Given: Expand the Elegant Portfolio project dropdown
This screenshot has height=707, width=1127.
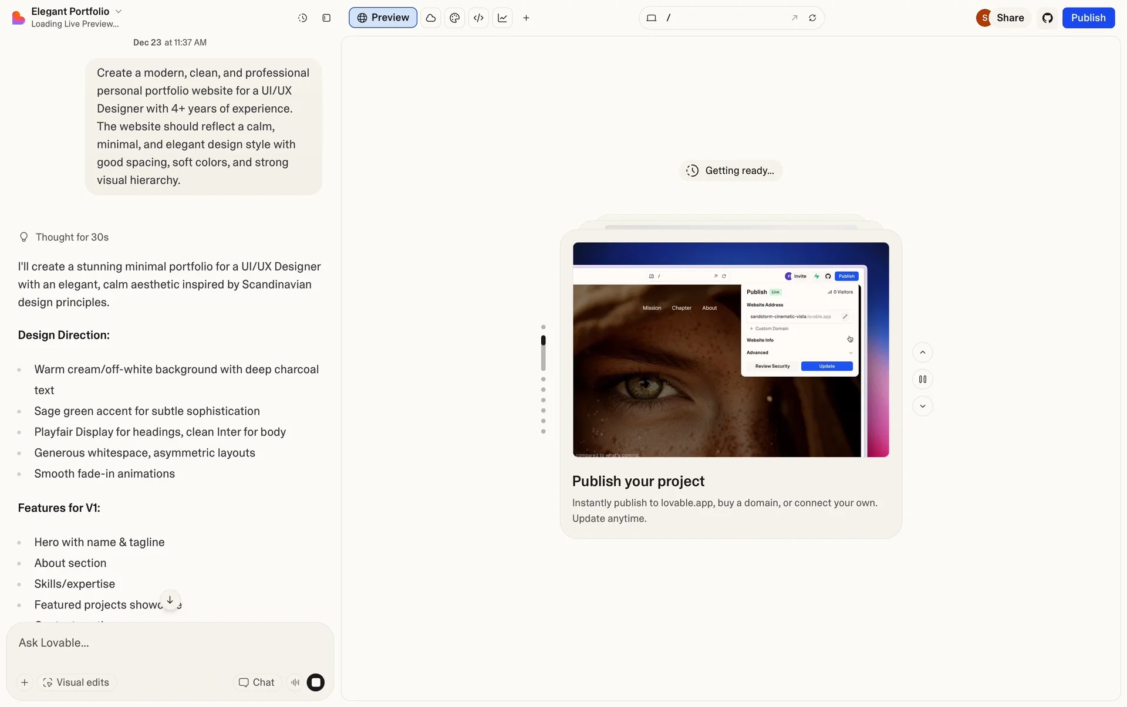Looking at the screenshot, I should click(x=118, y=11).
